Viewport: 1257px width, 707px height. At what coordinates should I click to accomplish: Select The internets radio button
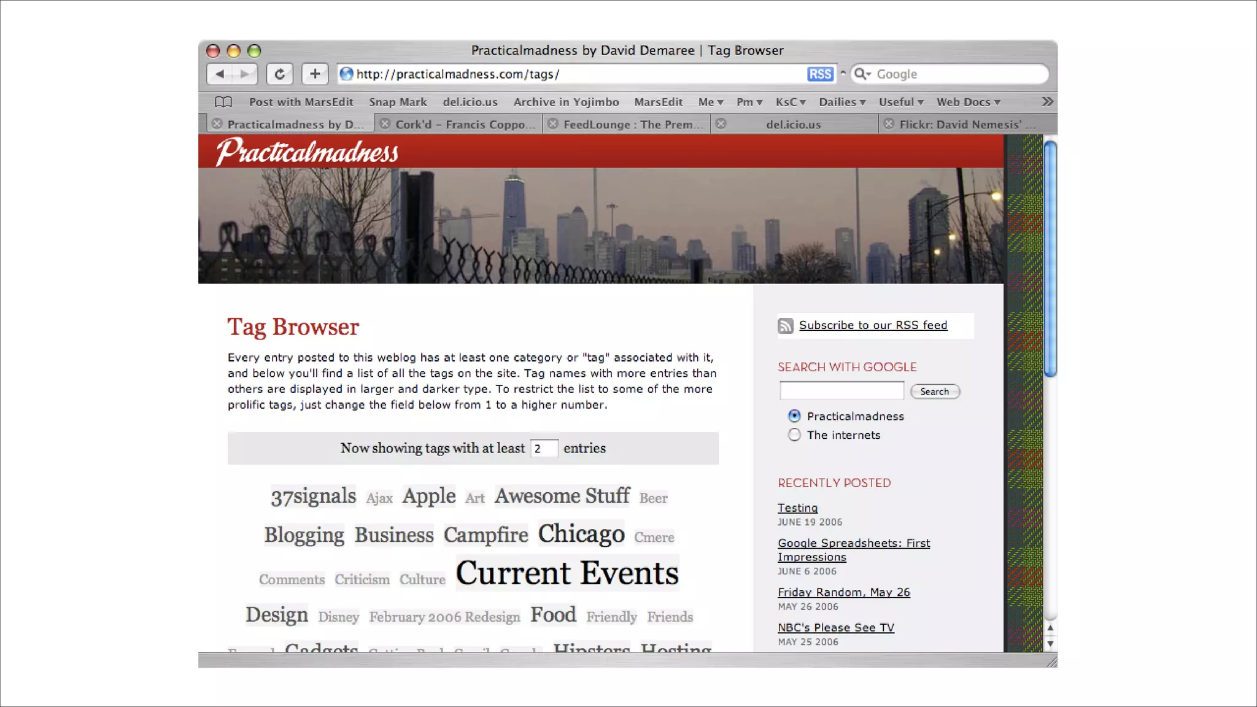point(794,435)
